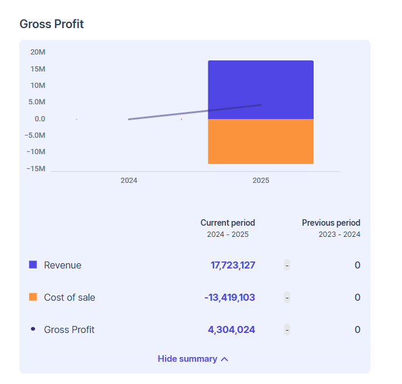This screenshot has width=402, height=384.
Task: Collapse summary using the chevron up arrow
Action: pos(225,359)
